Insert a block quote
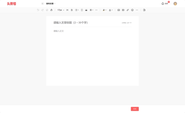185x113 pixels. tap(86, 10)
